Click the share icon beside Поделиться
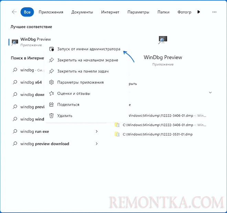The image size is (227, 213). (x=52, y=104)
